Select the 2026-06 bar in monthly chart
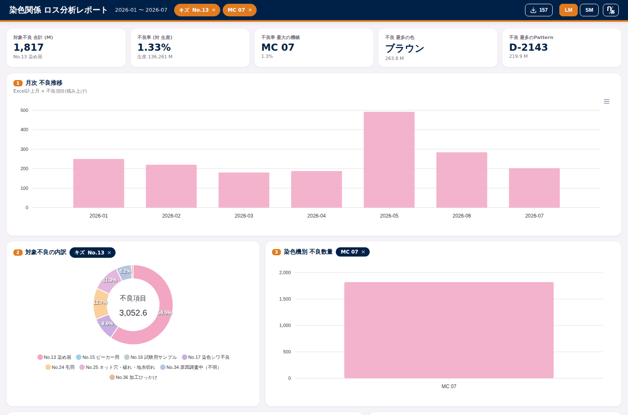Image resolution: width=628 pixels, height=415 pixels. tap(462, 180)
